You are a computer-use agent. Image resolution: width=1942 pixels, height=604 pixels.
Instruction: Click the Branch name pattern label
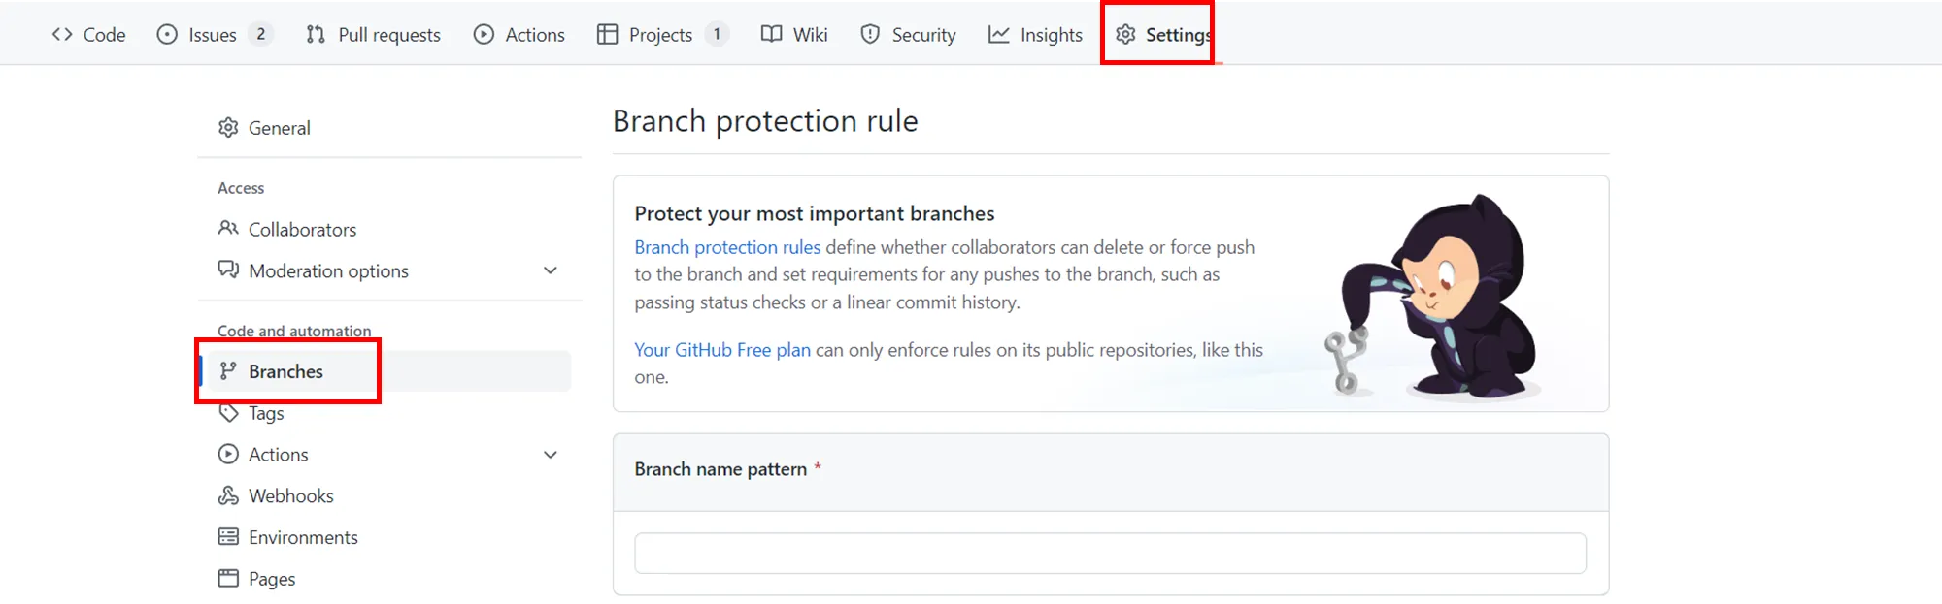pos(720,469)
